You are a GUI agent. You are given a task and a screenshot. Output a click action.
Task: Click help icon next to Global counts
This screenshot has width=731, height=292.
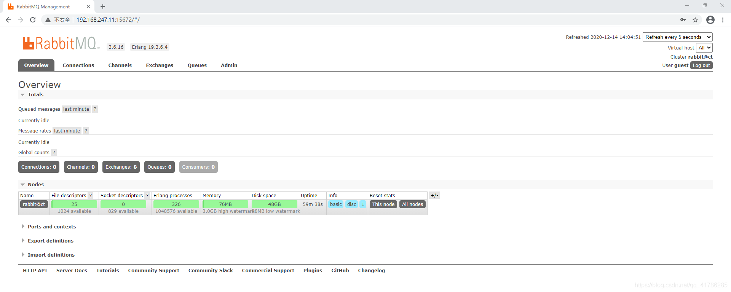pyautogui.click(x=54, y=153)
